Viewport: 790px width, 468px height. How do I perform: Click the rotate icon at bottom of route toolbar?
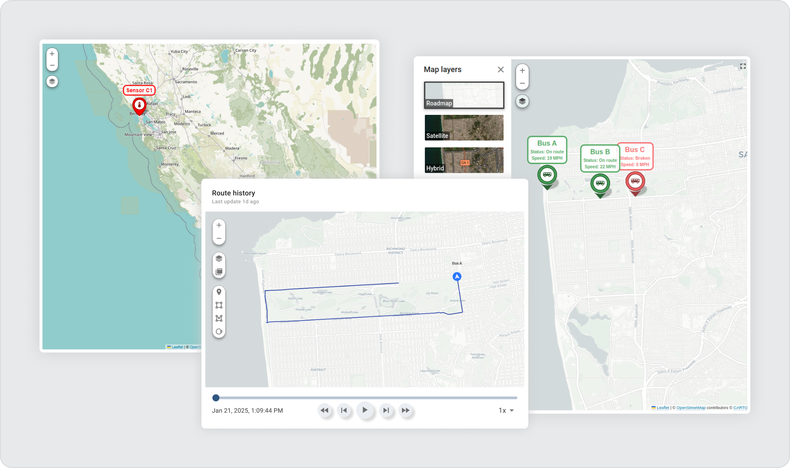coord(219,331)
